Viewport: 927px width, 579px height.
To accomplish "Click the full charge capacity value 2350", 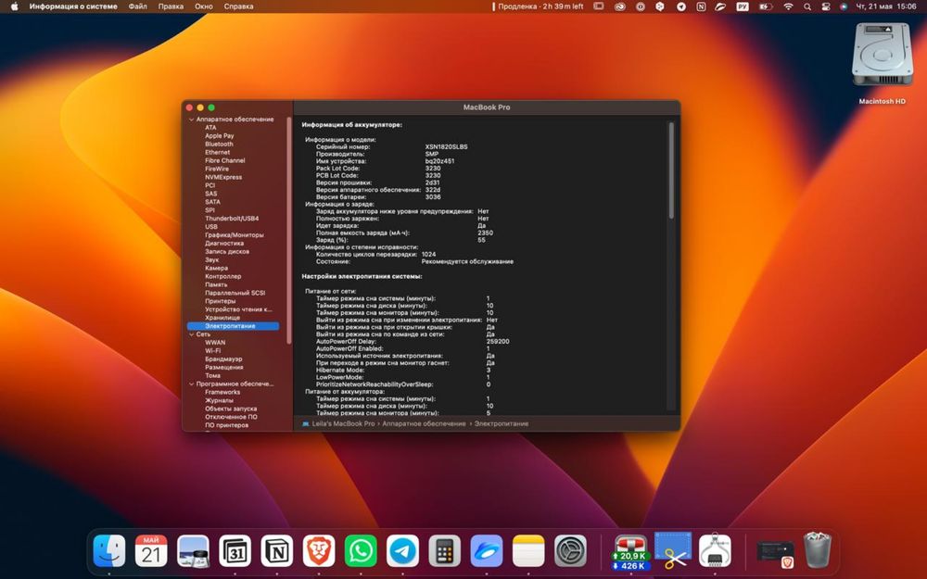I will coord(486,233).
